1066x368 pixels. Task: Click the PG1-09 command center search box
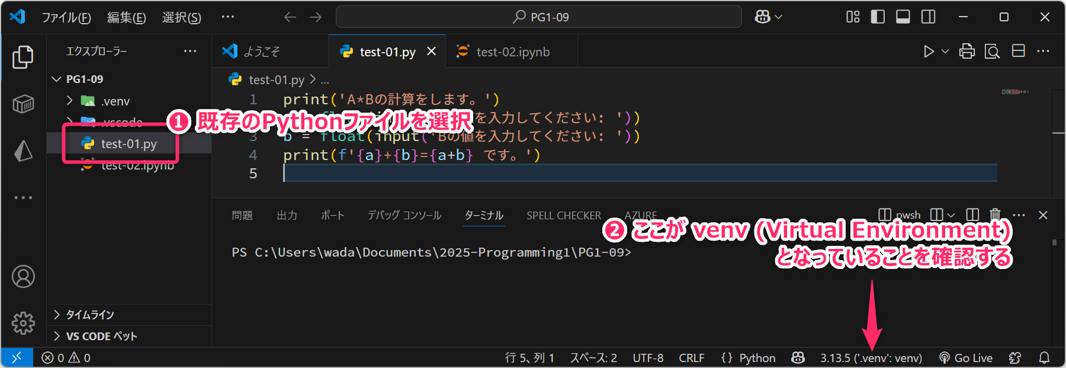tap(538, 17)
